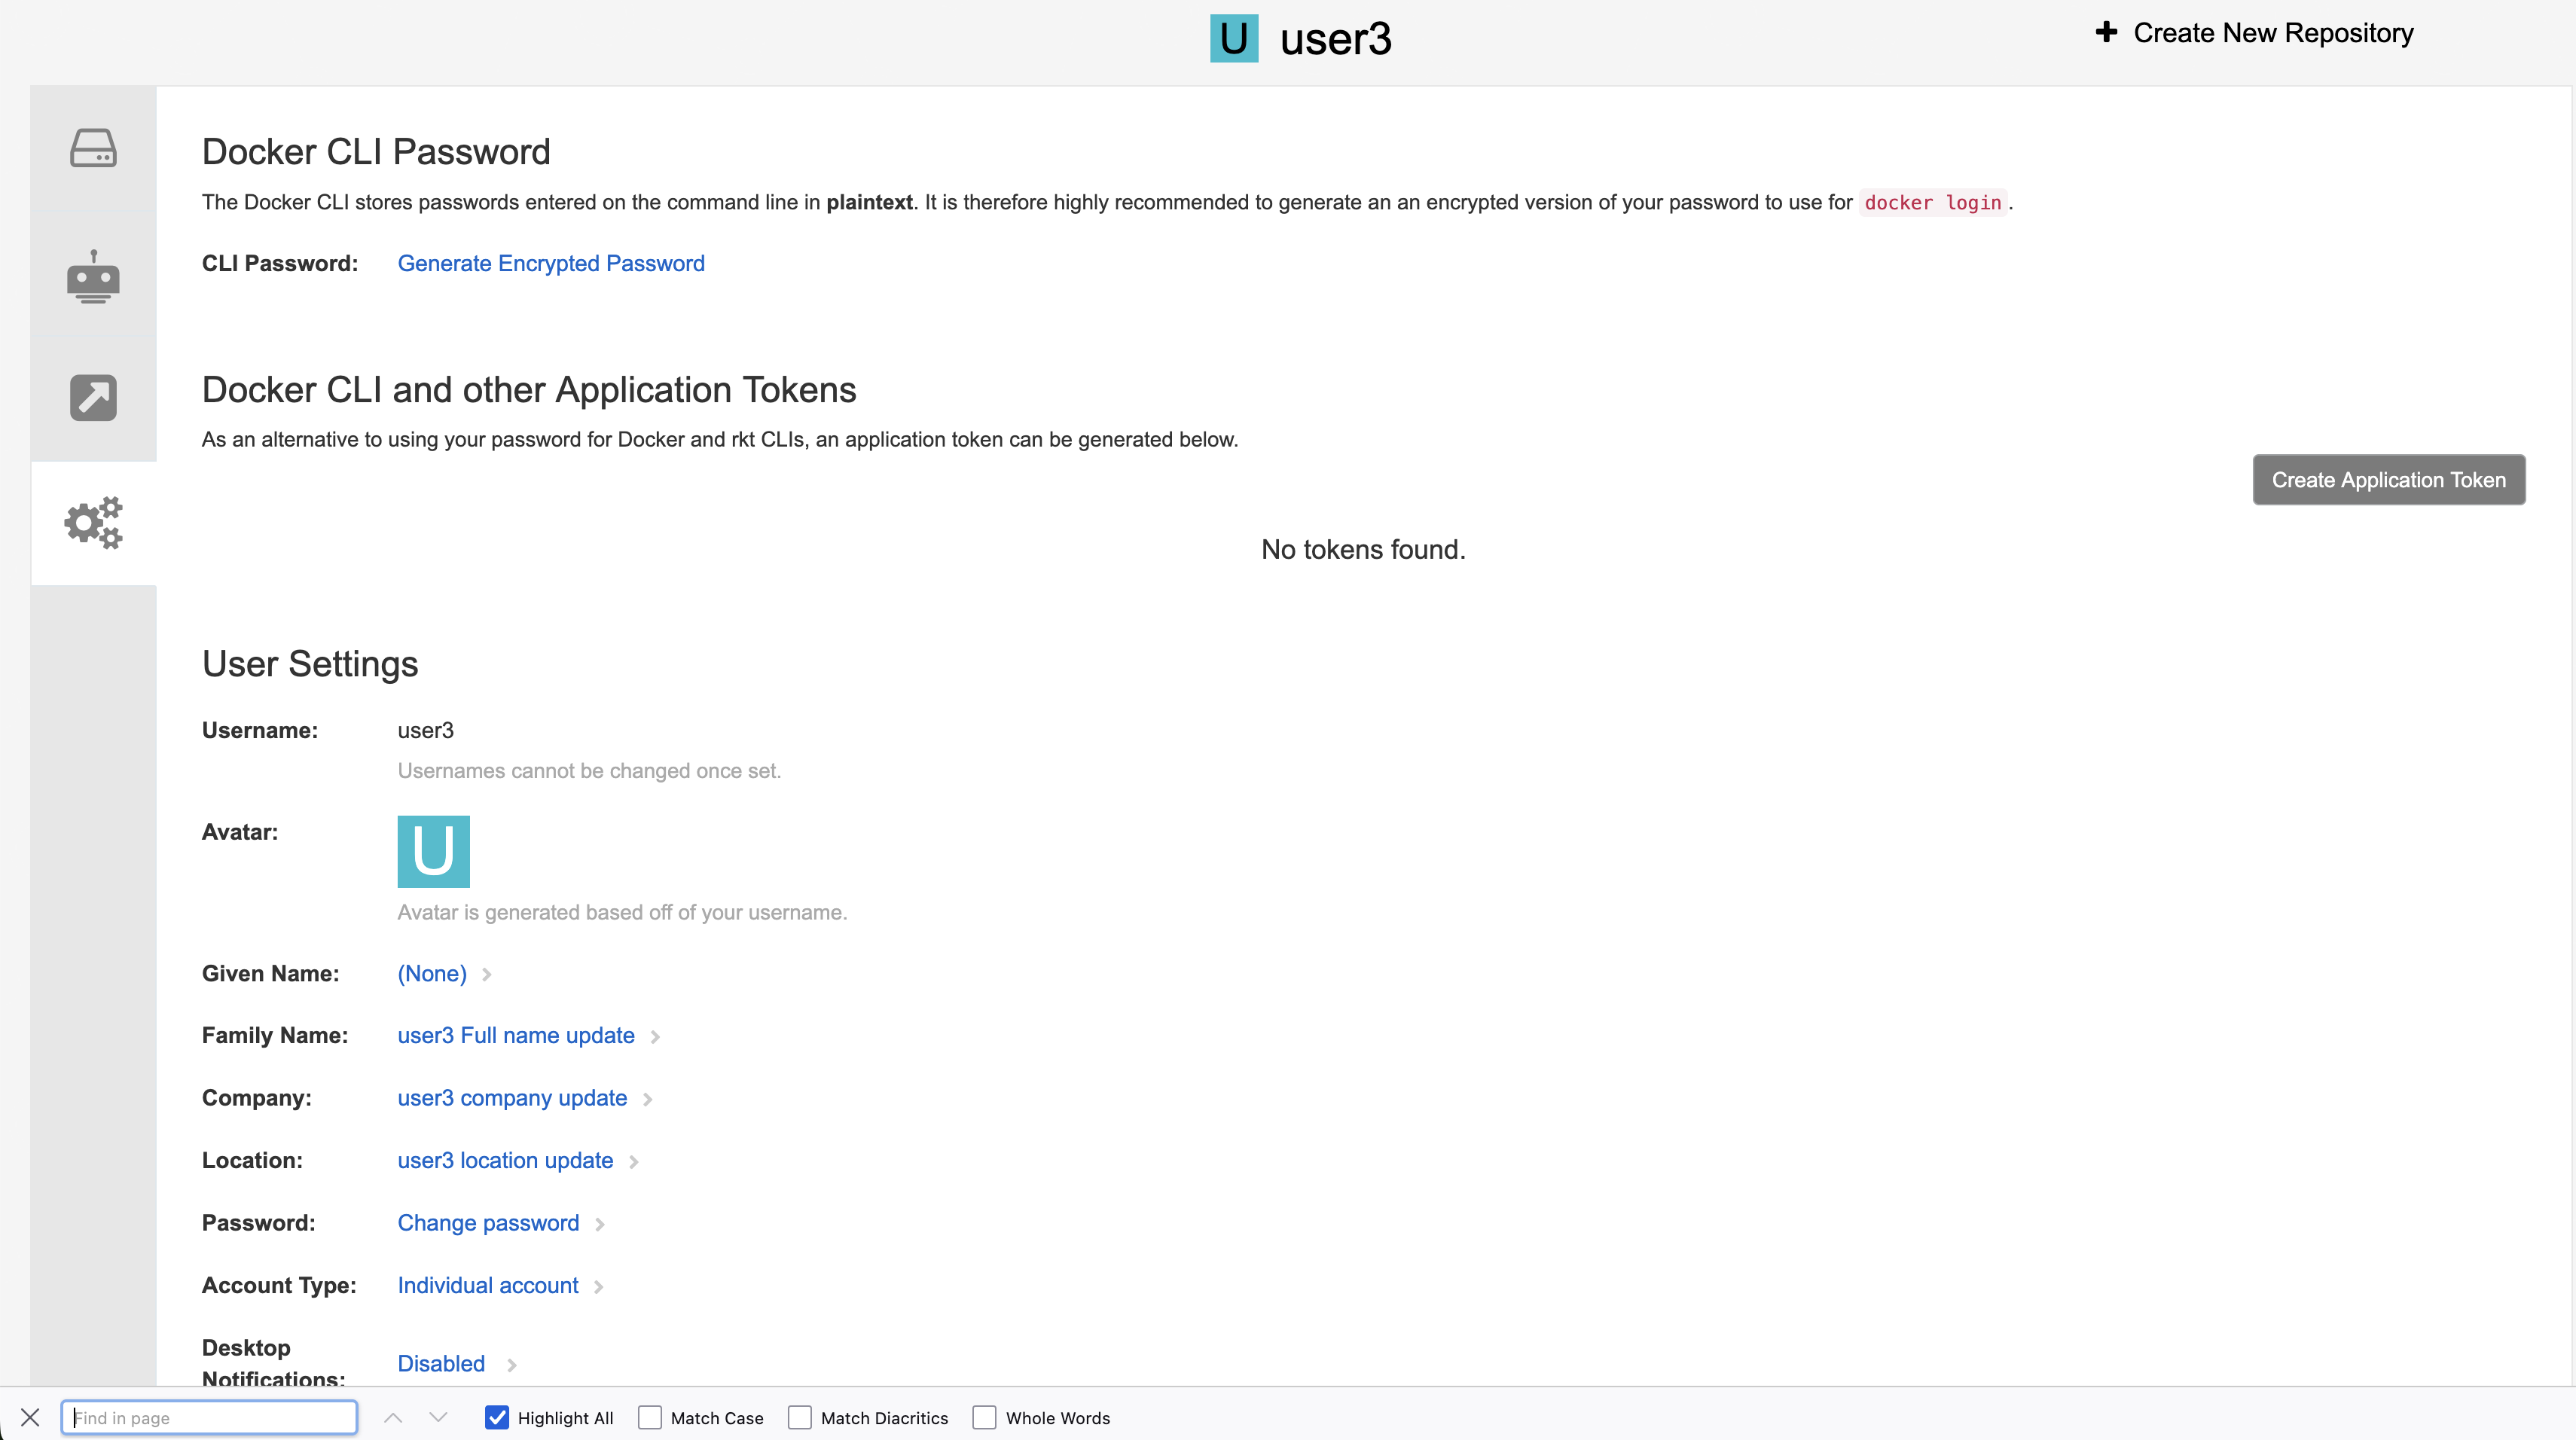Click the plus icon for new repository
2576x1440 pixels.
click(x=2106, y=32)
